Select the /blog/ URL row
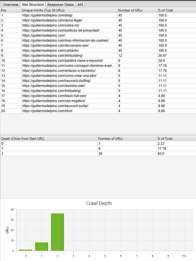 tap(47, 15)
